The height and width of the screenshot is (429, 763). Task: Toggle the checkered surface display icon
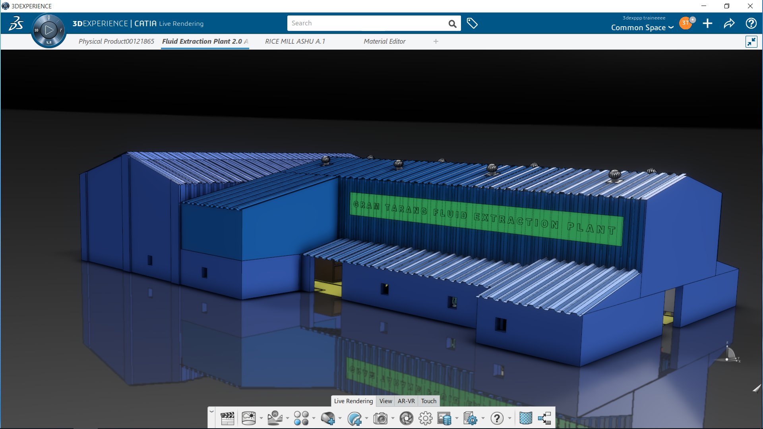(x=525, y=418)
